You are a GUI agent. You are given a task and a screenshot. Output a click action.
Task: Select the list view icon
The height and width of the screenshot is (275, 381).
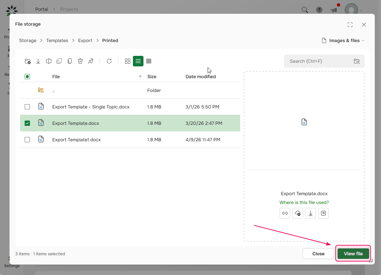138,61
